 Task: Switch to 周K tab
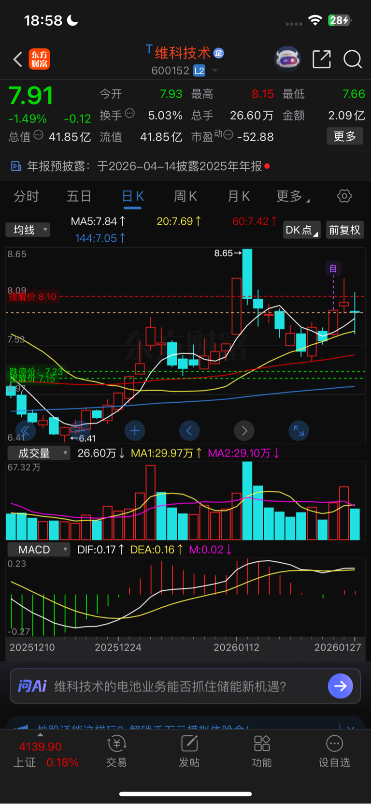tap(185, 196)
